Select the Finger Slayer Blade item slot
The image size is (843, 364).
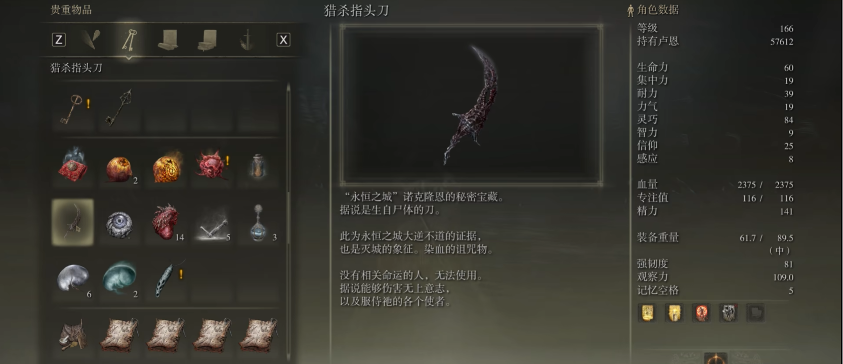pyautogui.click(x=73, y=222)
